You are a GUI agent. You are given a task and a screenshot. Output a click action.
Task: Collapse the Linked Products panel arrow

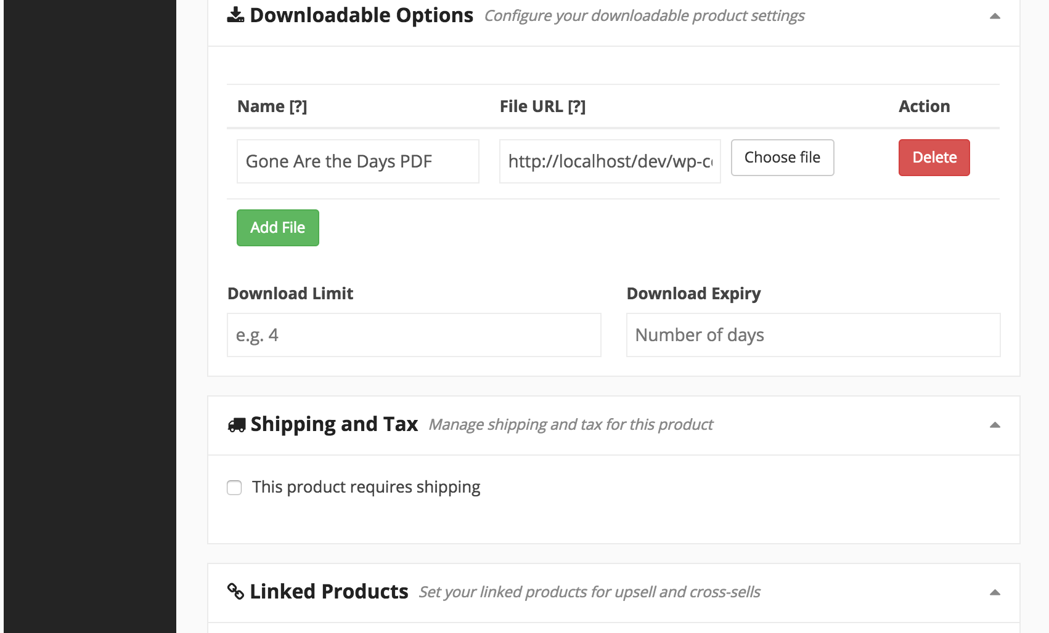(x=995, y=592)
